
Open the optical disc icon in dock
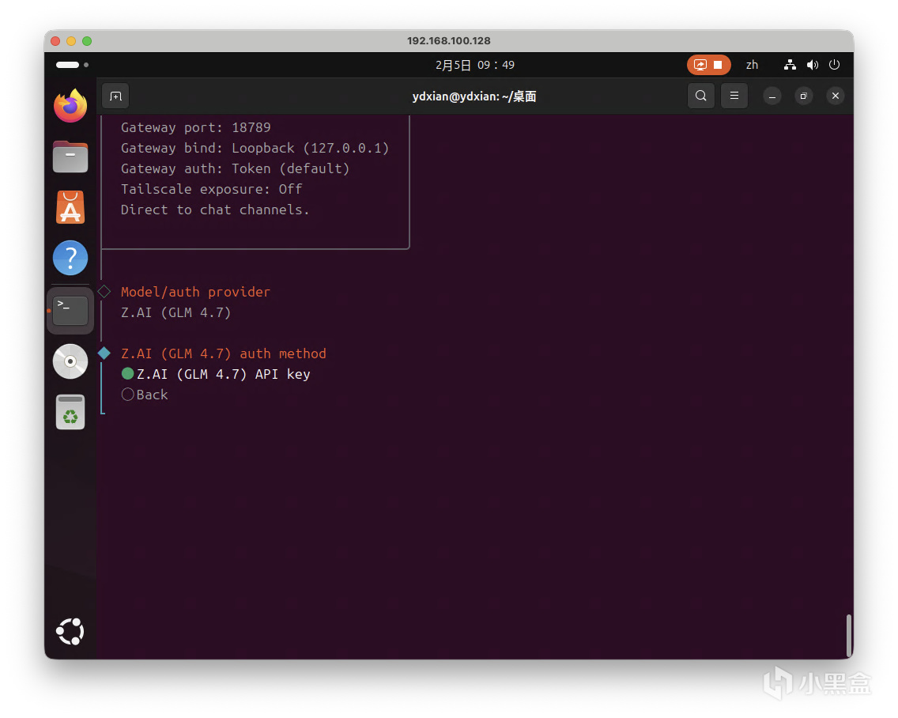tap(70, 361)
